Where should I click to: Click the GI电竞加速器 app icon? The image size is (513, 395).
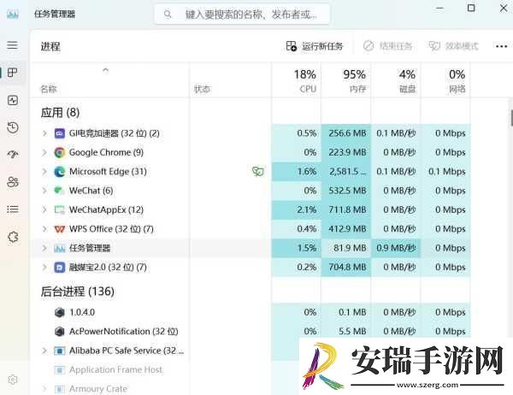pyautogui.click(x=60, y=133)
